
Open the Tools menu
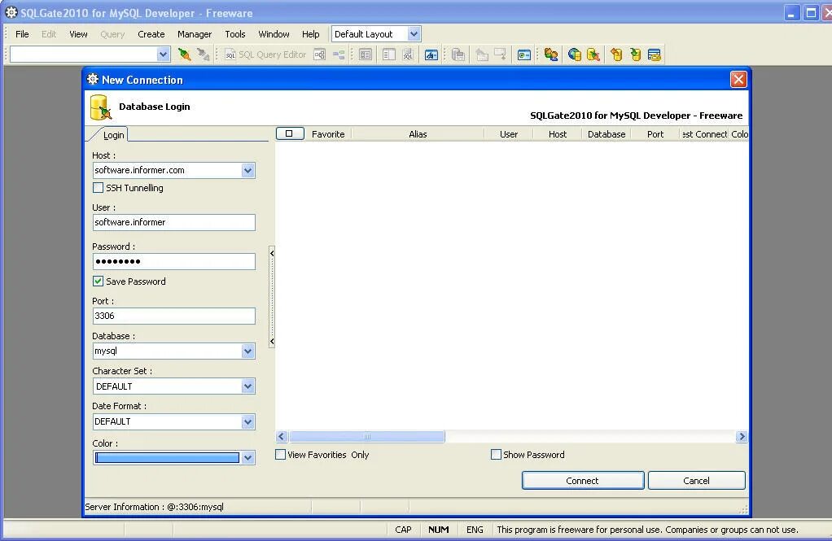click(x=235, y=34)
